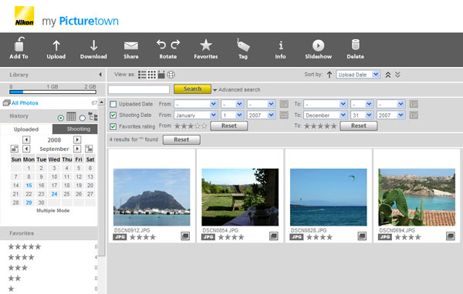Uncheck the Shooting Date checkbox

(x=113, y=115)
